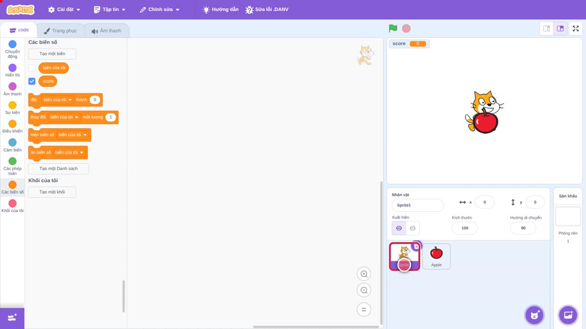Select the Chuyển động block category
586x329 pixels.
pos(12,50)
